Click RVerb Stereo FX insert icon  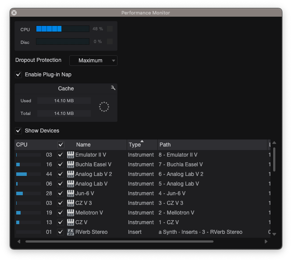click(71, 232)
